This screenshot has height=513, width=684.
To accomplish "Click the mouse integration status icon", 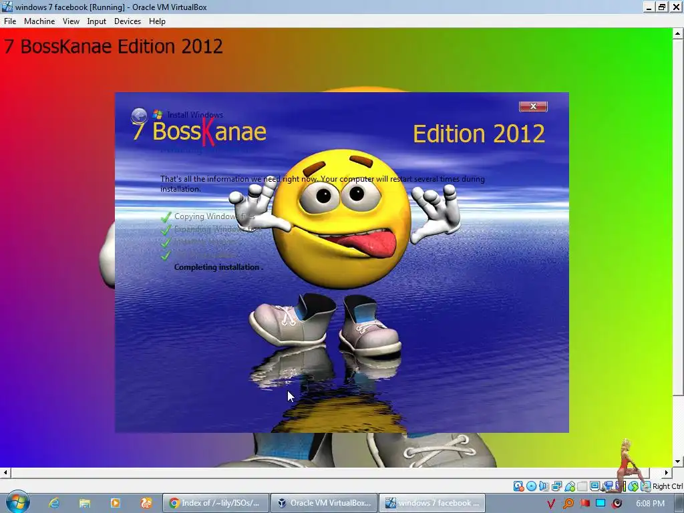I will 633,486.
